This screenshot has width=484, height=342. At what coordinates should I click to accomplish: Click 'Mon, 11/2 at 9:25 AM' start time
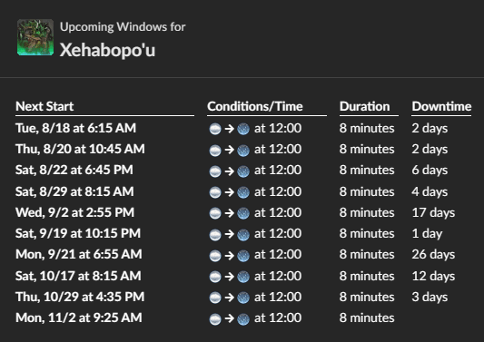(79, 318)
